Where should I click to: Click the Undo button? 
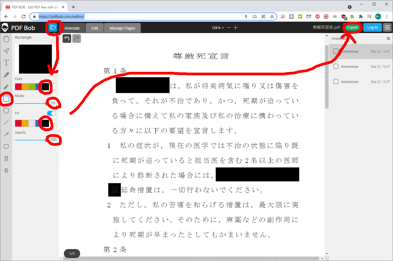click(67, 38)
